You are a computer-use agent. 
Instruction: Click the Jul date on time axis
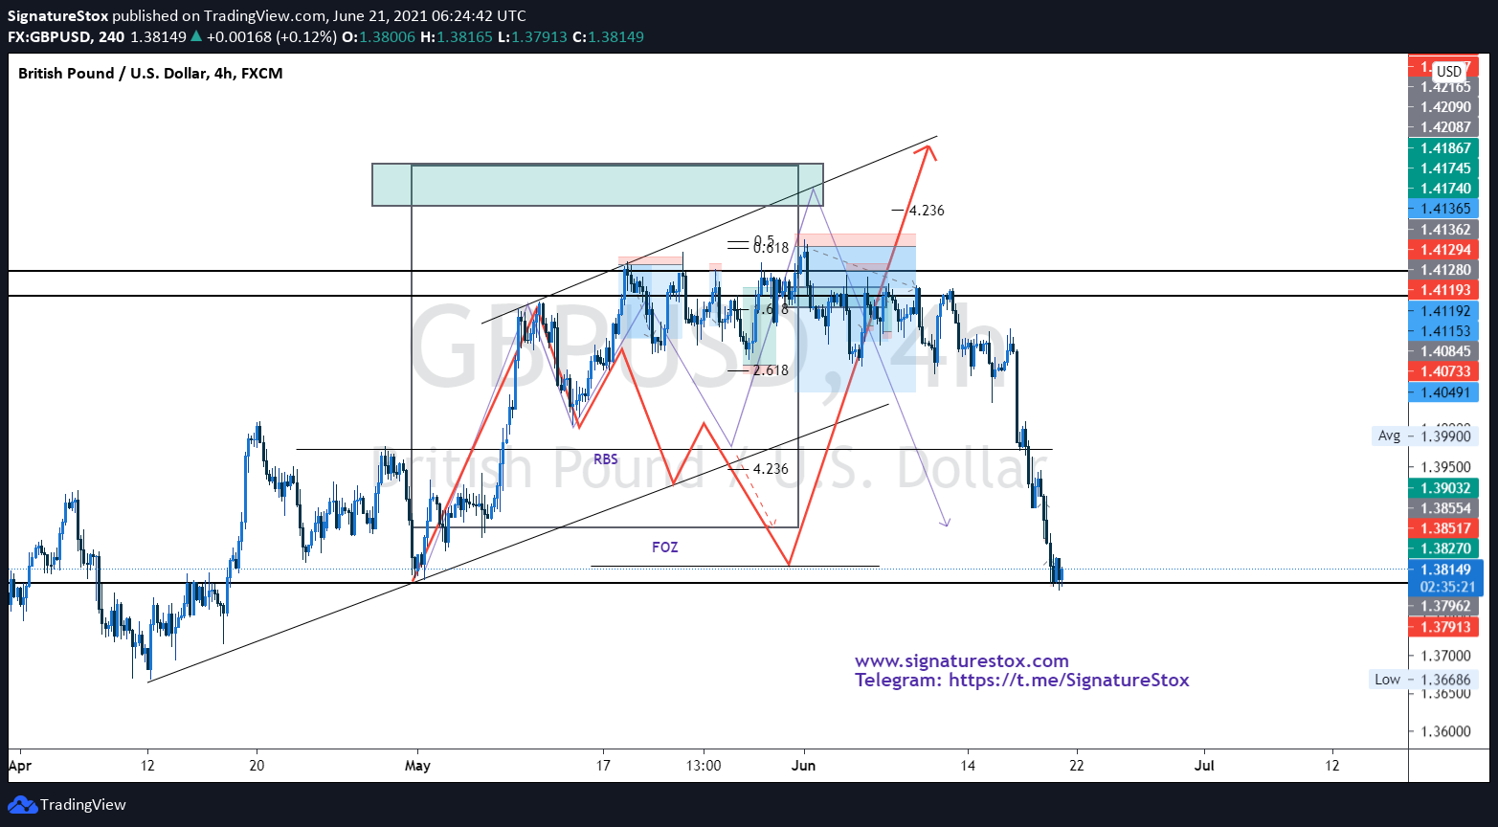[1205, 766]
